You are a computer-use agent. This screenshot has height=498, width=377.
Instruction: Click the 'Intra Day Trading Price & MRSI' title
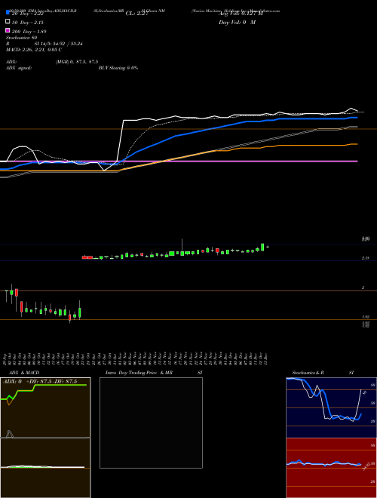tap(154, 373)
